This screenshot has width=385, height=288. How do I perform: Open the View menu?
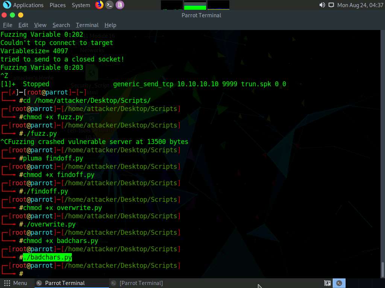click(40, 25)
